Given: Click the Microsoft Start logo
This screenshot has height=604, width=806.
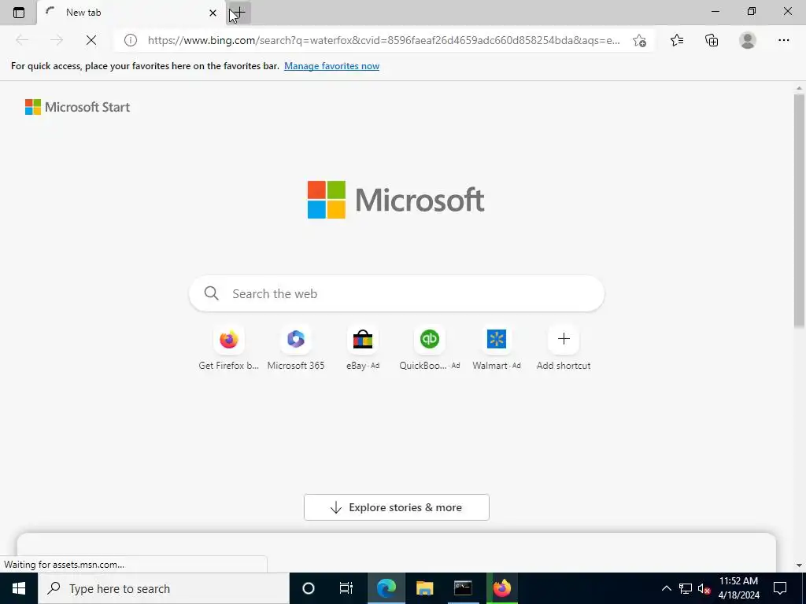Looking at the screenshot, I should 78,107.
